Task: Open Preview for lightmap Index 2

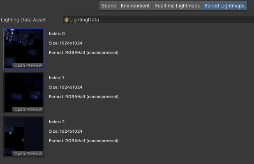Action: pyautogui.click(x=28, y=153)
